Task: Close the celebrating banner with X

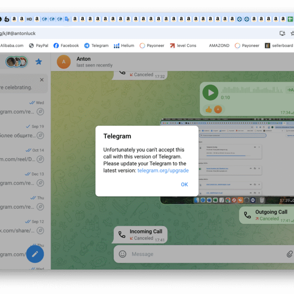Action: (42, 79)
